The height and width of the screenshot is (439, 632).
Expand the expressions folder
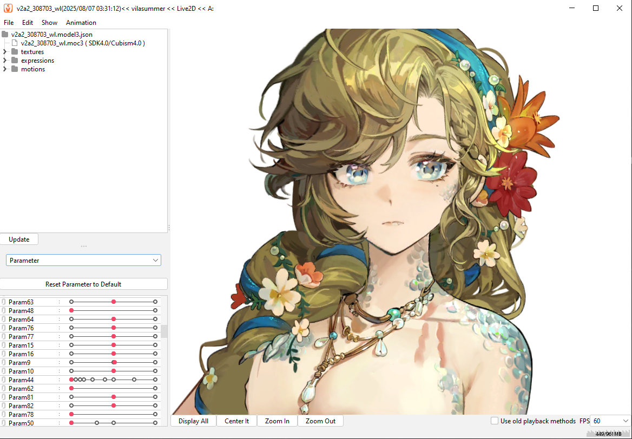click(x=5, y=61)
